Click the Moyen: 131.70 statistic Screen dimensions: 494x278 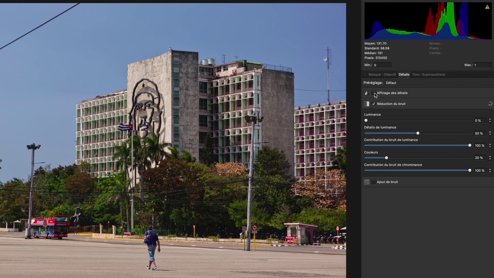click(375, 44)
